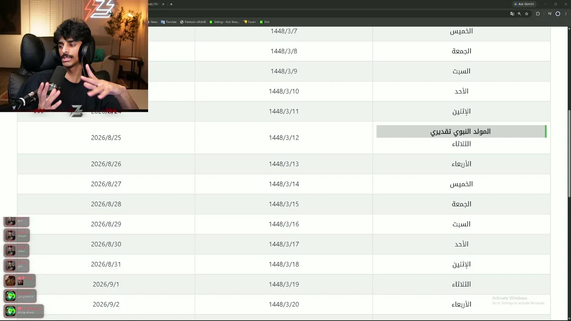Viewport: 571px width, 321px height.
Task: Select the Hijri date 1448/3/19
Action: click(284, 284)
